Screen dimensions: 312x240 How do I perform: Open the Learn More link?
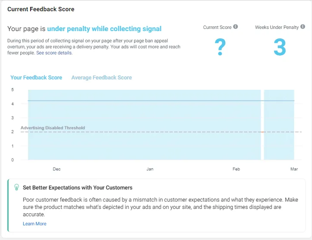[x=34, y=224]
